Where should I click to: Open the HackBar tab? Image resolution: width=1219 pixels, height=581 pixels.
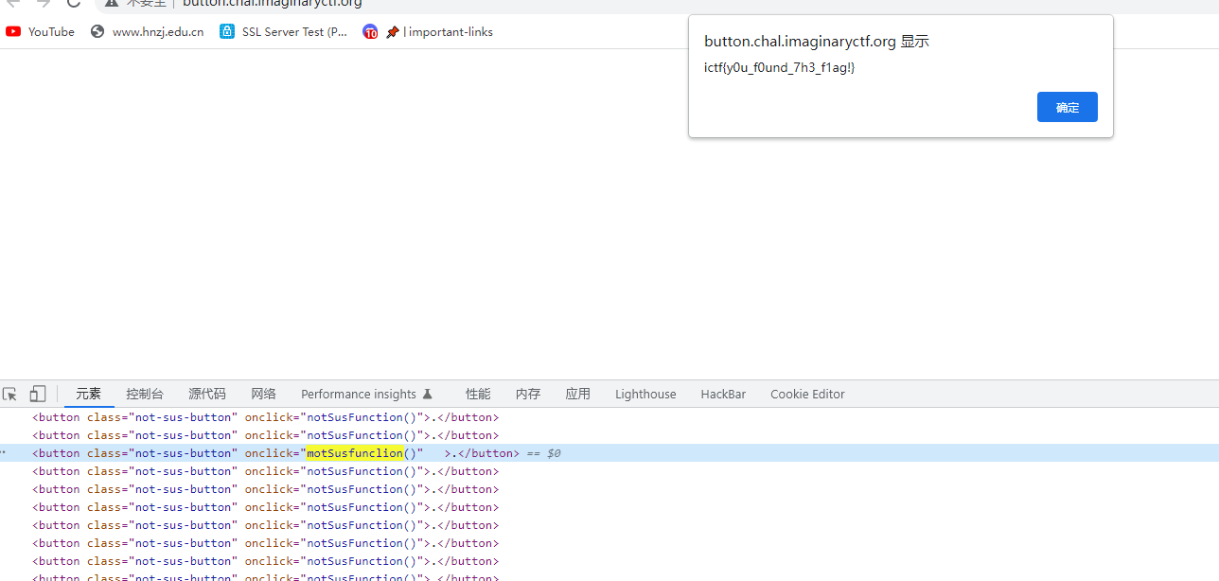click(x=723, y=394)
